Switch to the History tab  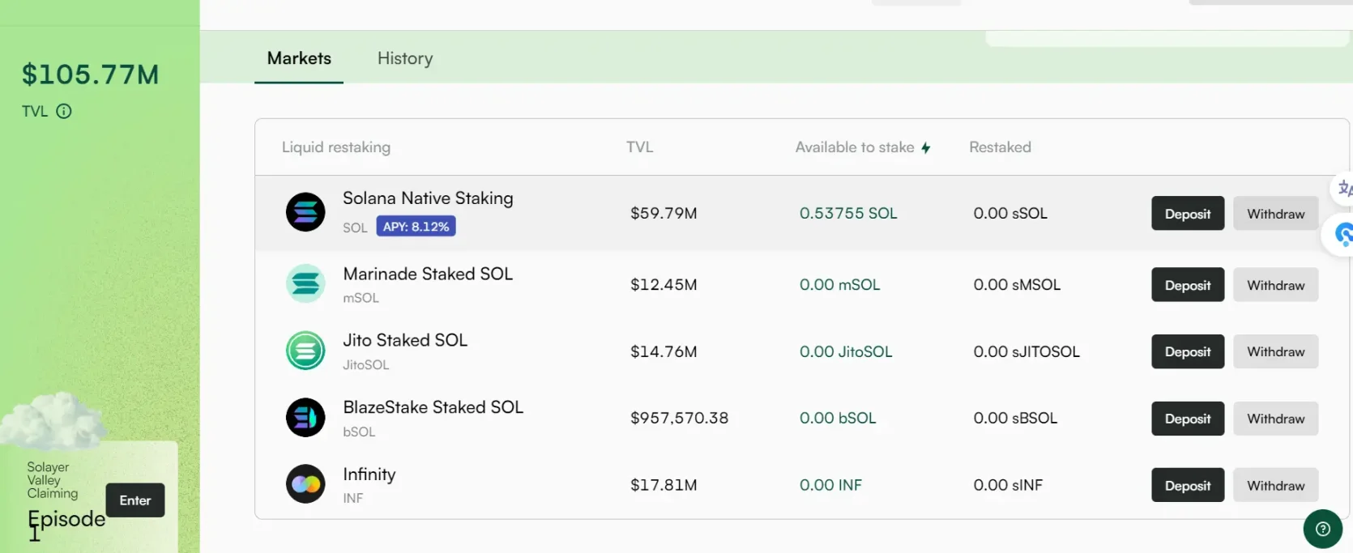[x=405, y=58]
